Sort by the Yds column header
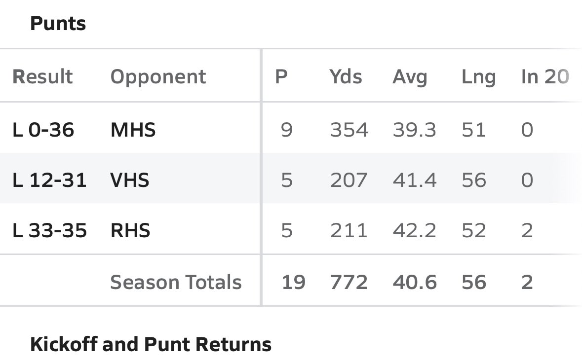Viewport: 582px width, 362px height. pos(346,77)
